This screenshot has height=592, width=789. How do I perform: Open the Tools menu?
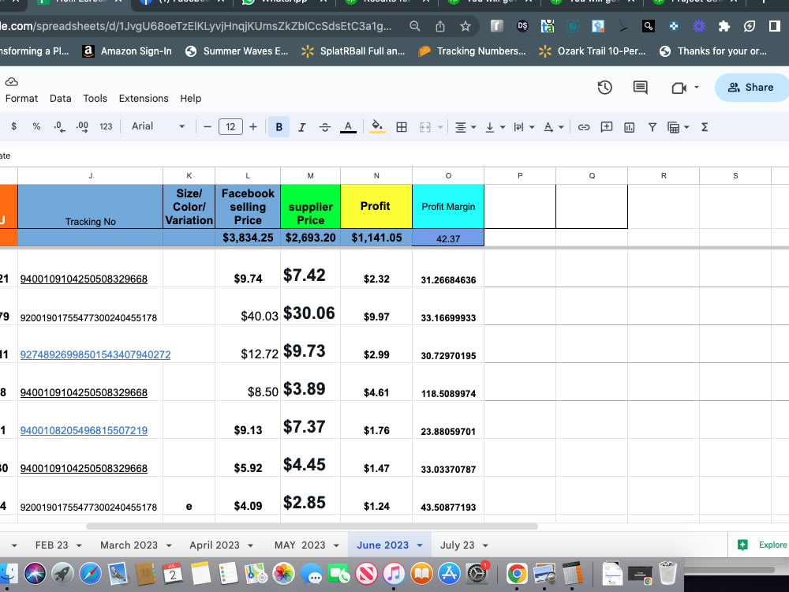pos(95,98)
